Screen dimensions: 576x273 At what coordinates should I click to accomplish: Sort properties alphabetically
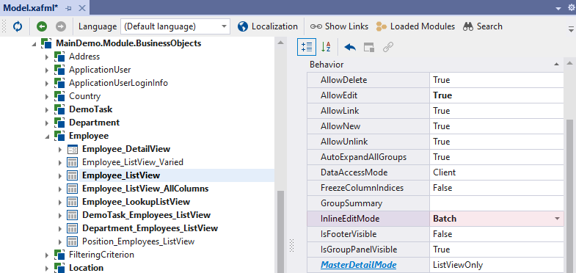(x=326, y=47)
